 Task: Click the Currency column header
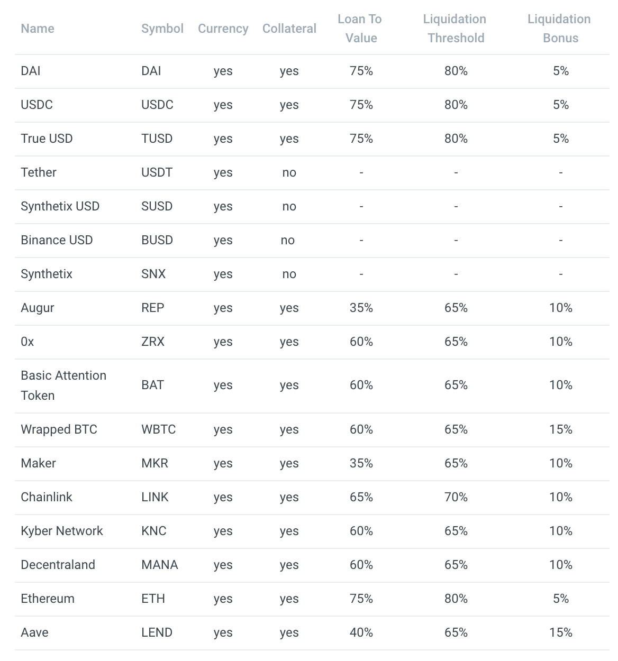point(223,29)
